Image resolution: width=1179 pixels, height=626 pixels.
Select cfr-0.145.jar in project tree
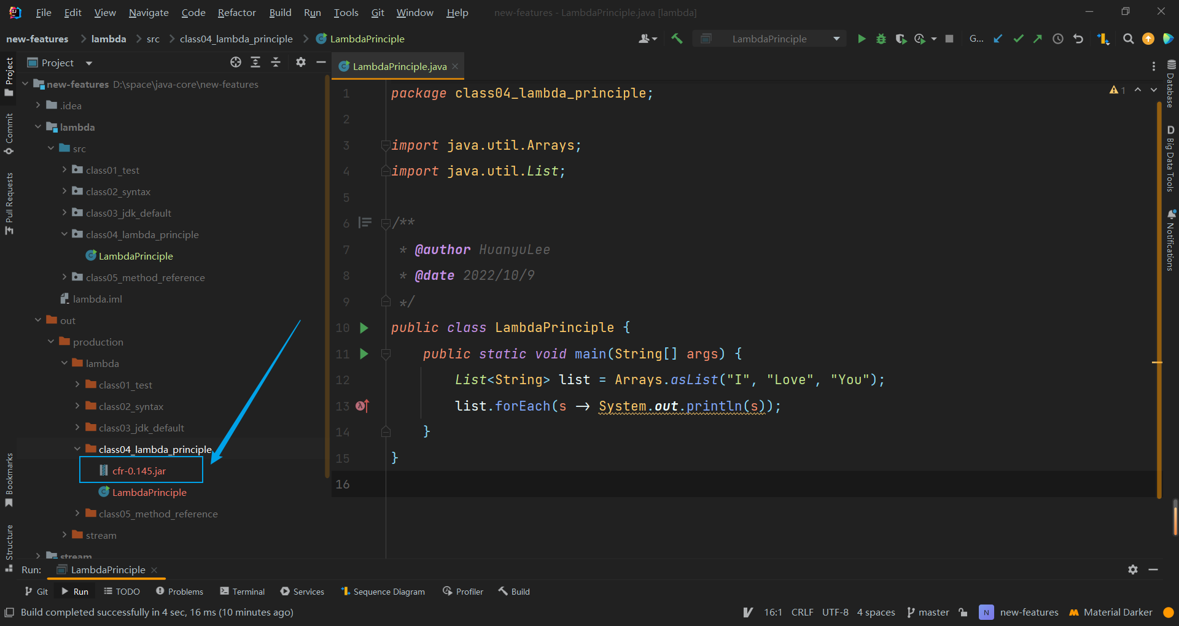pyautogui.click(x=139, y=471)
